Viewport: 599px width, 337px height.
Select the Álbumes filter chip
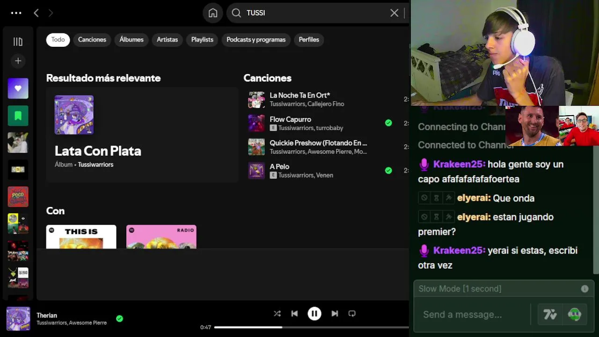pos(131,40)
